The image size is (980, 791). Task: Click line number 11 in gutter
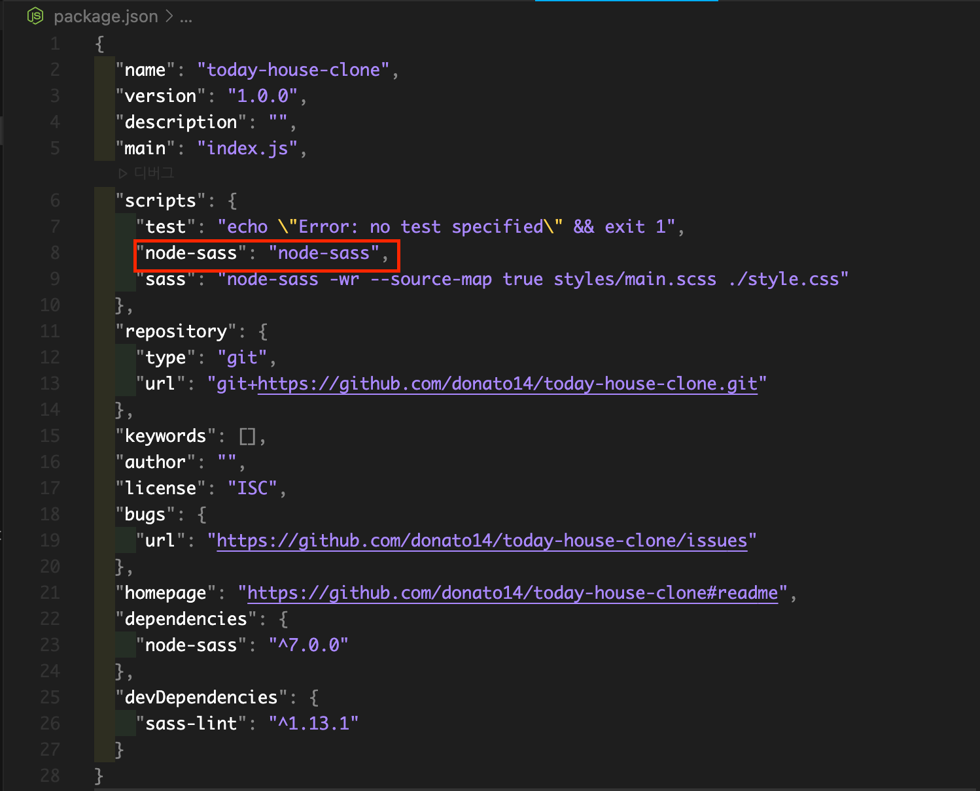50,331
